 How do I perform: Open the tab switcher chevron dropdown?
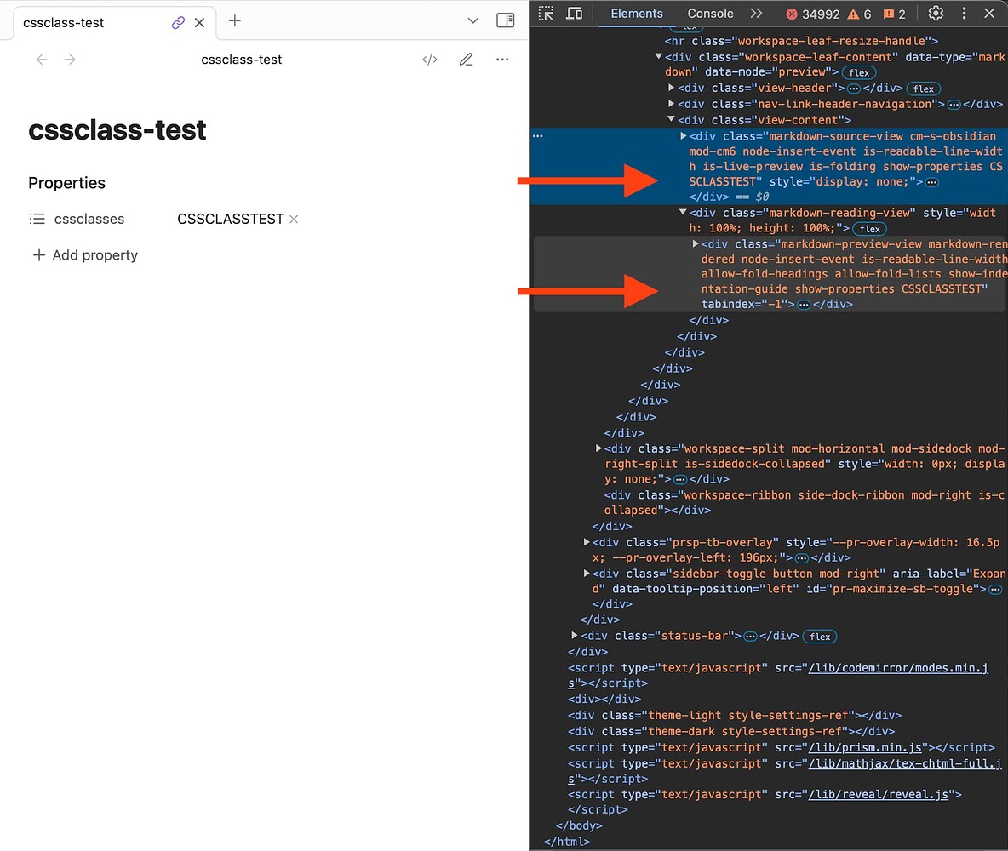point(472,21)
